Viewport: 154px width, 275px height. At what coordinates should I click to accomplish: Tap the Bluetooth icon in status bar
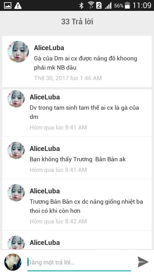pos(81,5)
